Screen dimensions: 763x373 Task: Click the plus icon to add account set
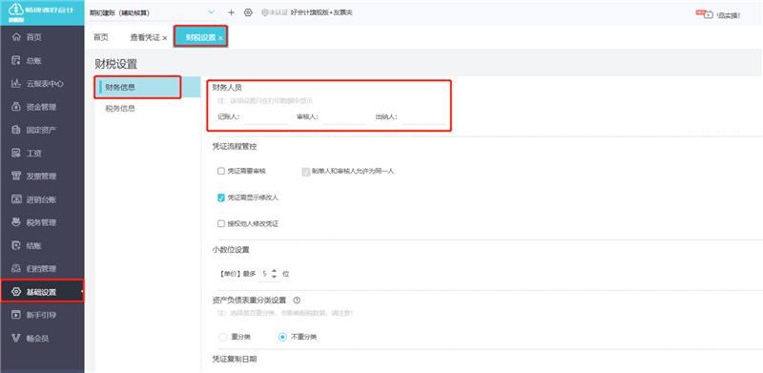pyautogui.click(x=231, y=12)
